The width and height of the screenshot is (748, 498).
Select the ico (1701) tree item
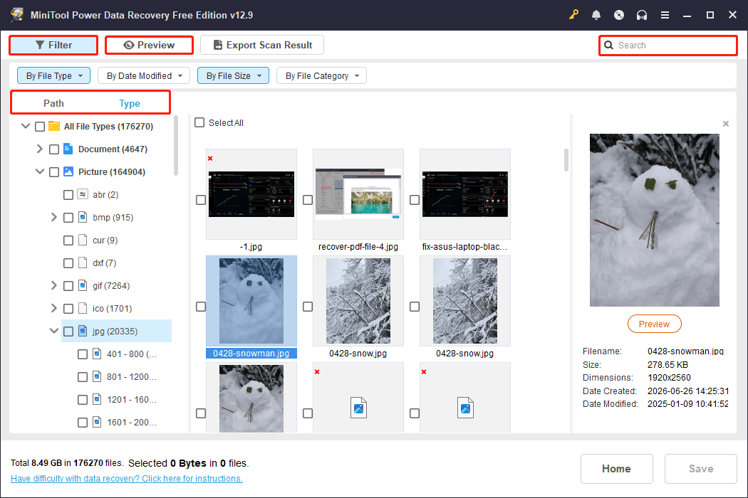click(112, 308)
